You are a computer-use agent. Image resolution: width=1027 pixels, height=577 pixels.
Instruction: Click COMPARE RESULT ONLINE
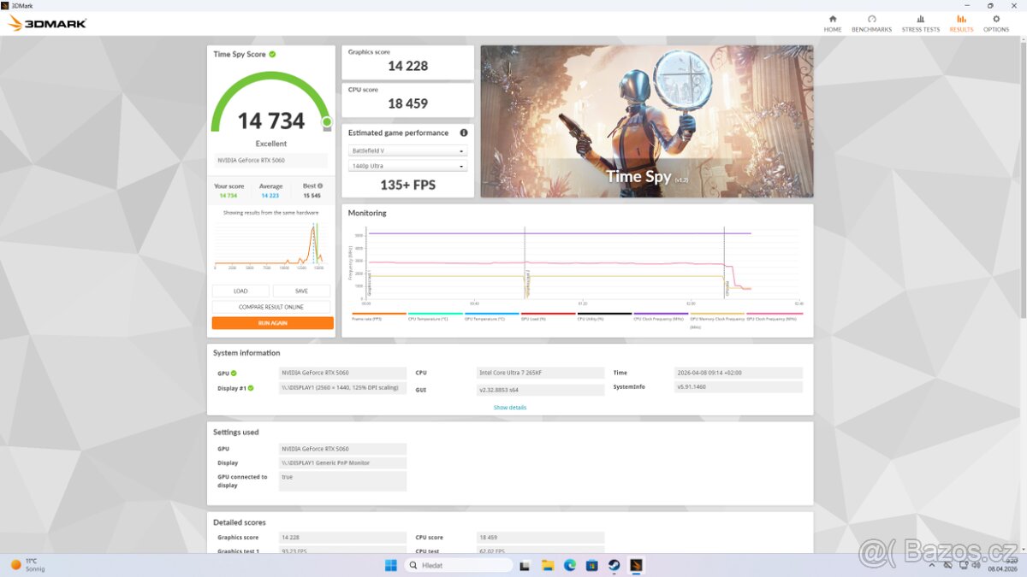(x=270, y=306)
